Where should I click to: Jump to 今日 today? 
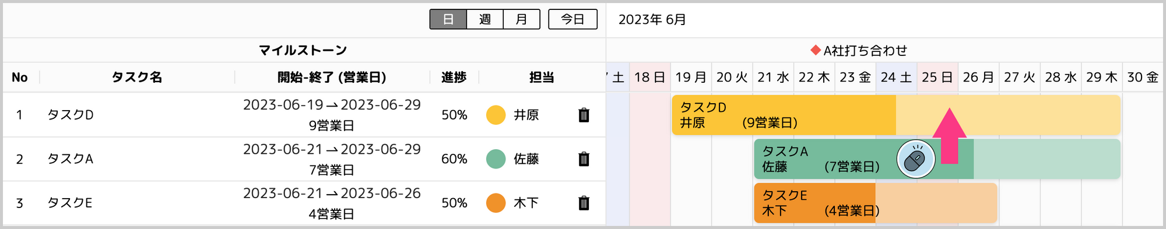573,19
